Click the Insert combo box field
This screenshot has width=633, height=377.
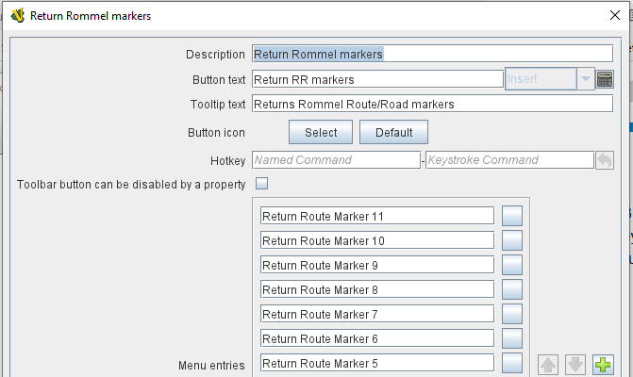click(541, 78)
